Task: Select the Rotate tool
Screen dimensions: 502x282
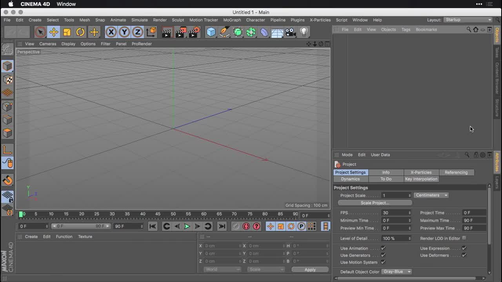Action: pyautogui.click(x=81, y=32)
